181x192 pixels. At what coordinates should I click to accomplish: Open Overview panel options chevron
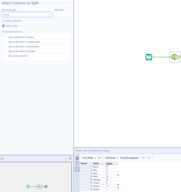[x=66, y=158]
